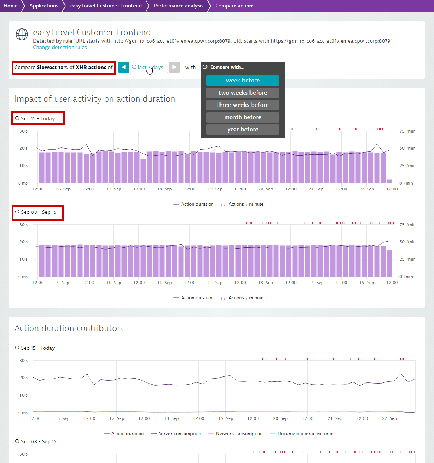Image resolution: width=434 pixels, height=463 pixels.
Task: Navigate to Performance analysis breadcrumb
Action: click(179, 6)
